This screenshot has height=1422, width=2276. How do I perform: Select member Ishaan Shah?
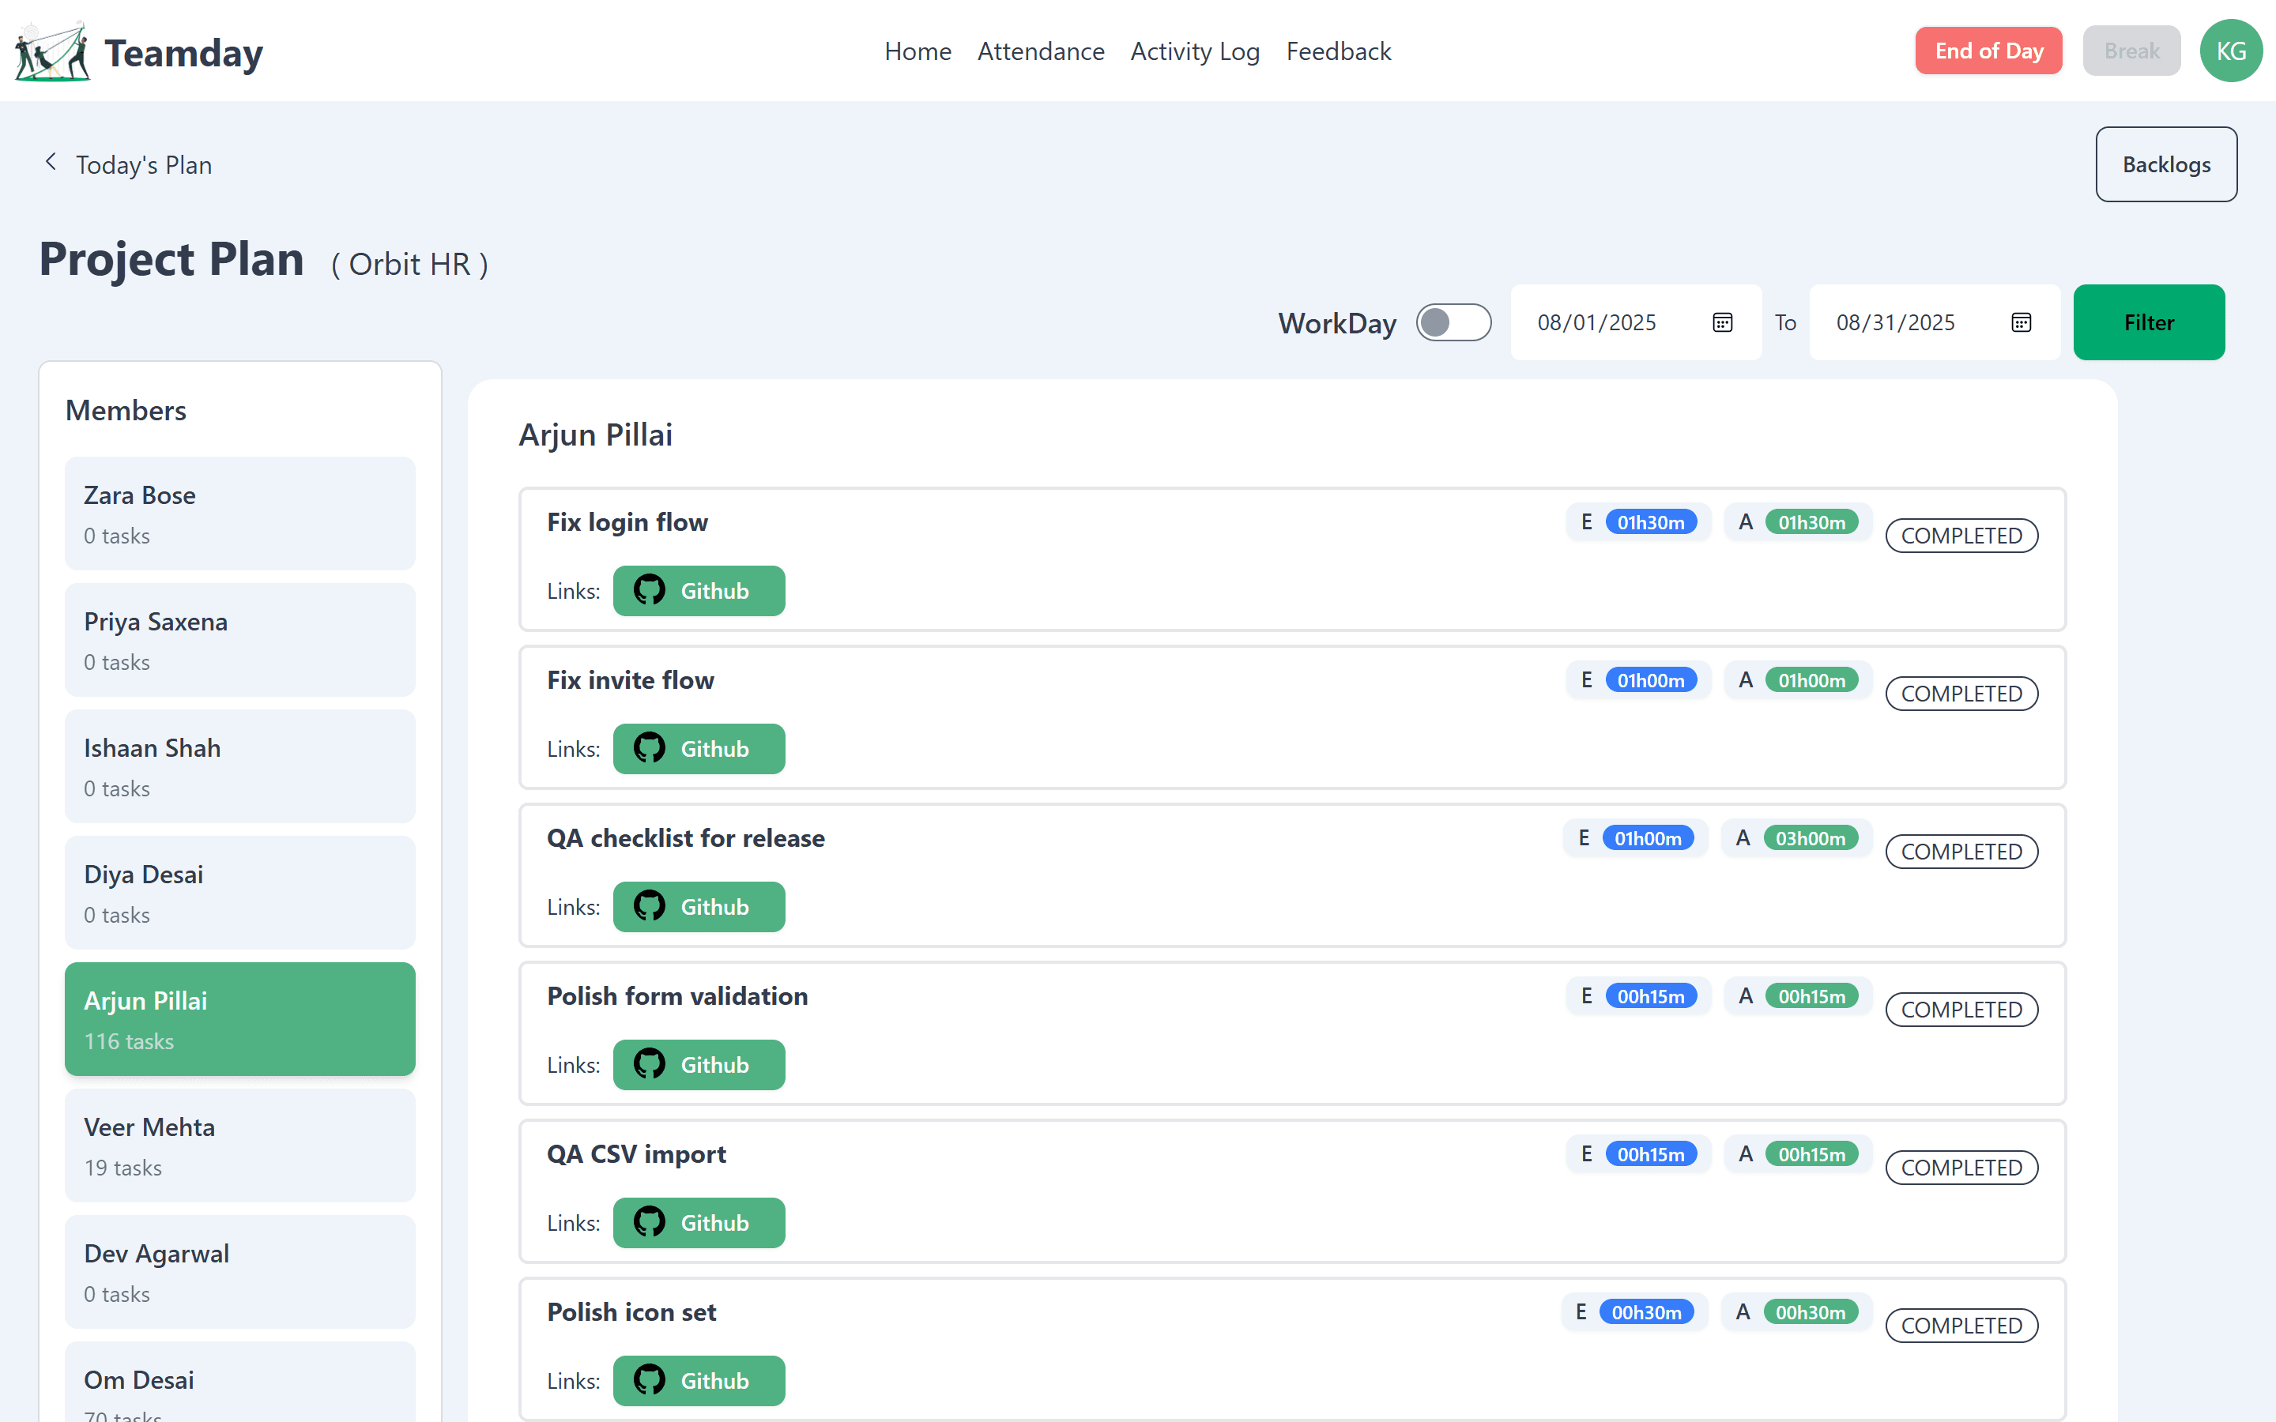239,766
